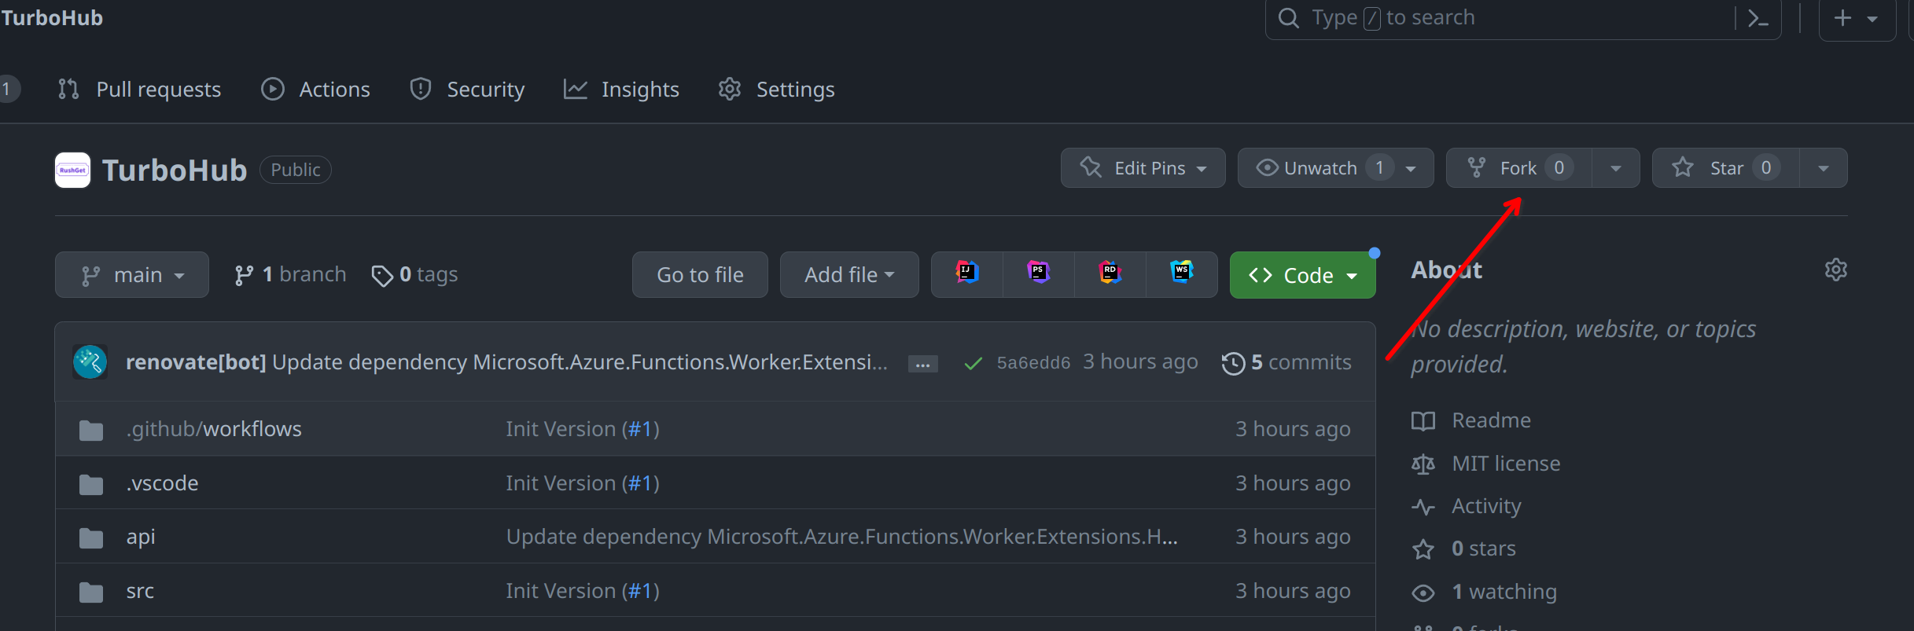Click the Go to file button
Image resolution: width=1914 pixels, height=631 pixels.
tap(700, 275)
